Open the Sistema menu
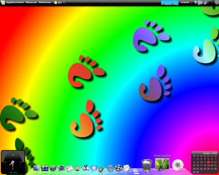Screen dimensions: 219x175 click(x=45, y=2)
